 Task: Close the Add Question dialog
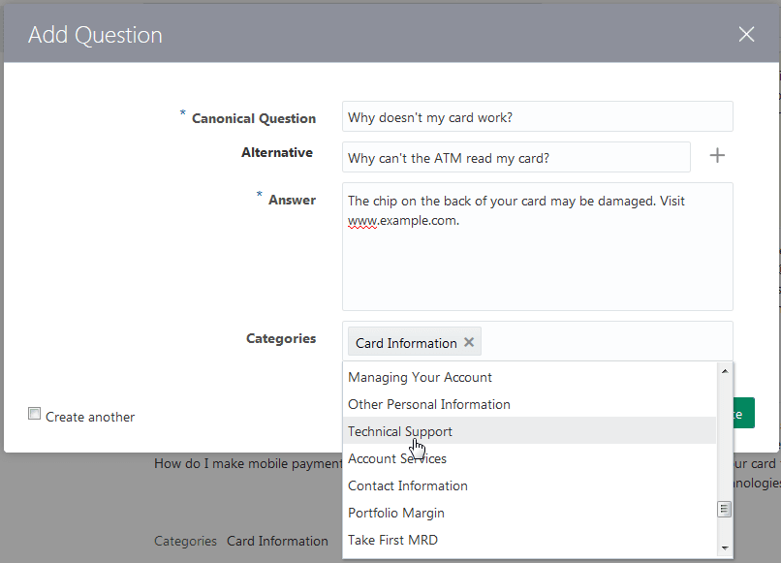[746, 34]
